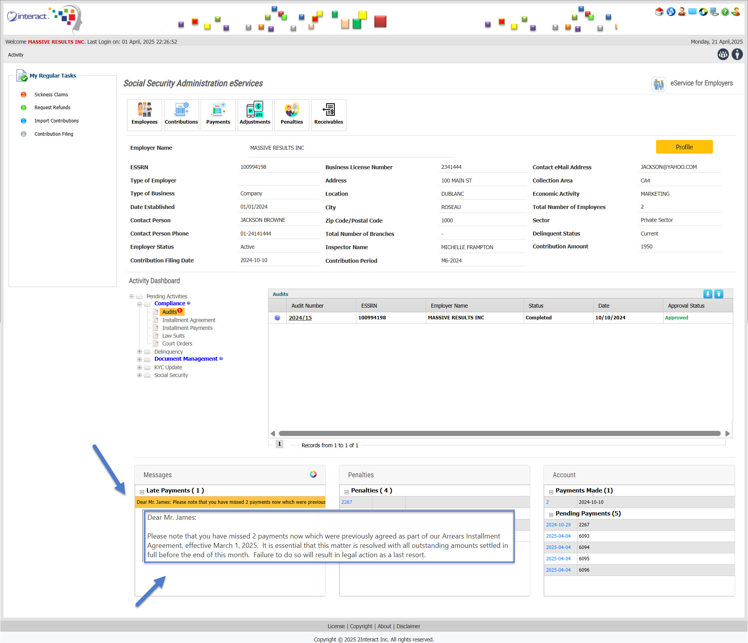Screen dimensions: 748x643
Task: Click the user logout icon with green arrow
Action: (736, 12)
